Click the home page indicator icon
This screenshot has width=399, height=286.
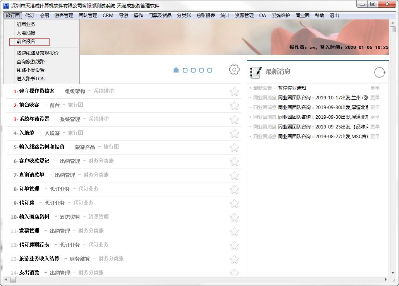pyautogui.click(x=176, y=70)
